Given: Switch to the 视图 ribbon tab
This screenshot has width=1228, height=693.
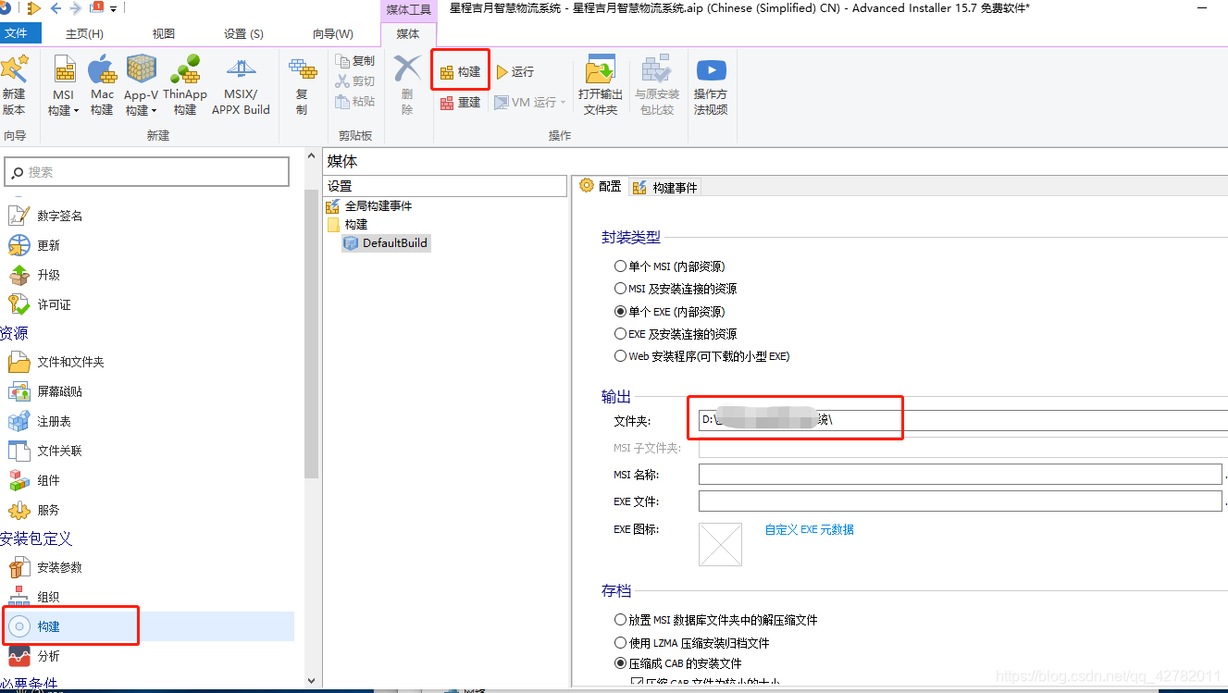Looking at the screenshot, I should pos(164,33).
